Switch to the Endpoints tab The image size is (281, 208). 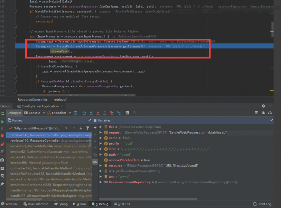[x=59, y=113]
